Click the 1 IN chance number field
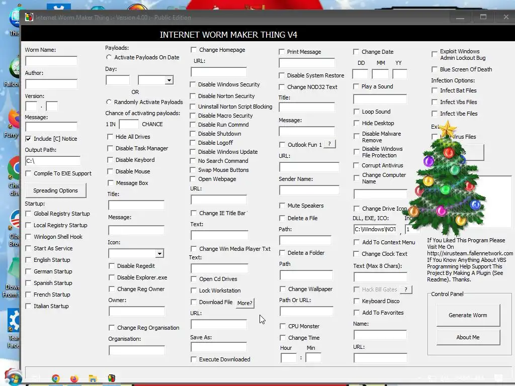The height and width of the screenshot is (386, 515). tap(129, 124)
